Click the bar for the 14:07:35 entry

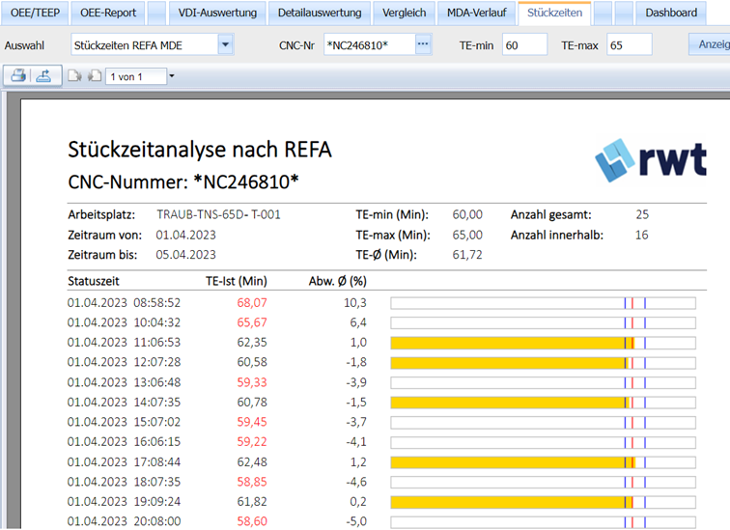click(x=543, y=403)
